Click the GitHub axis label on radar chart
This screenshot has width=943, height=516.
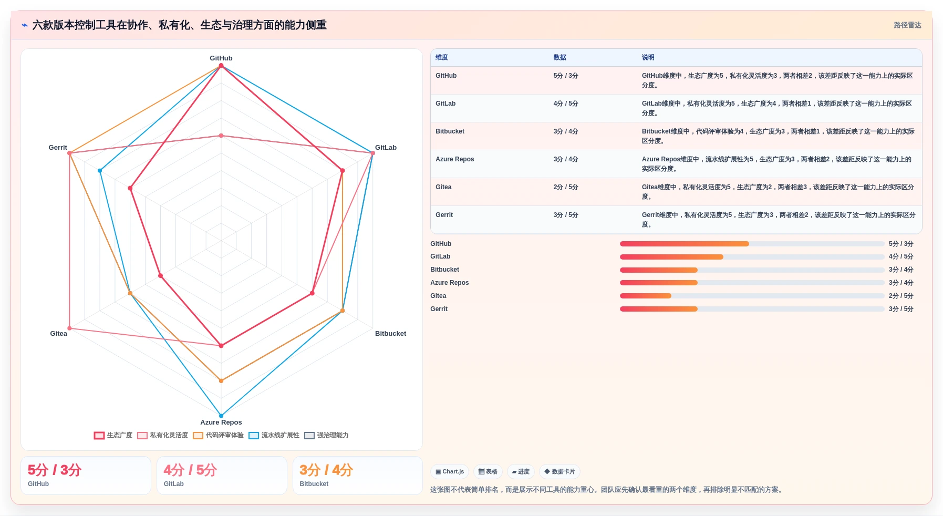click(x=221, y=58)
